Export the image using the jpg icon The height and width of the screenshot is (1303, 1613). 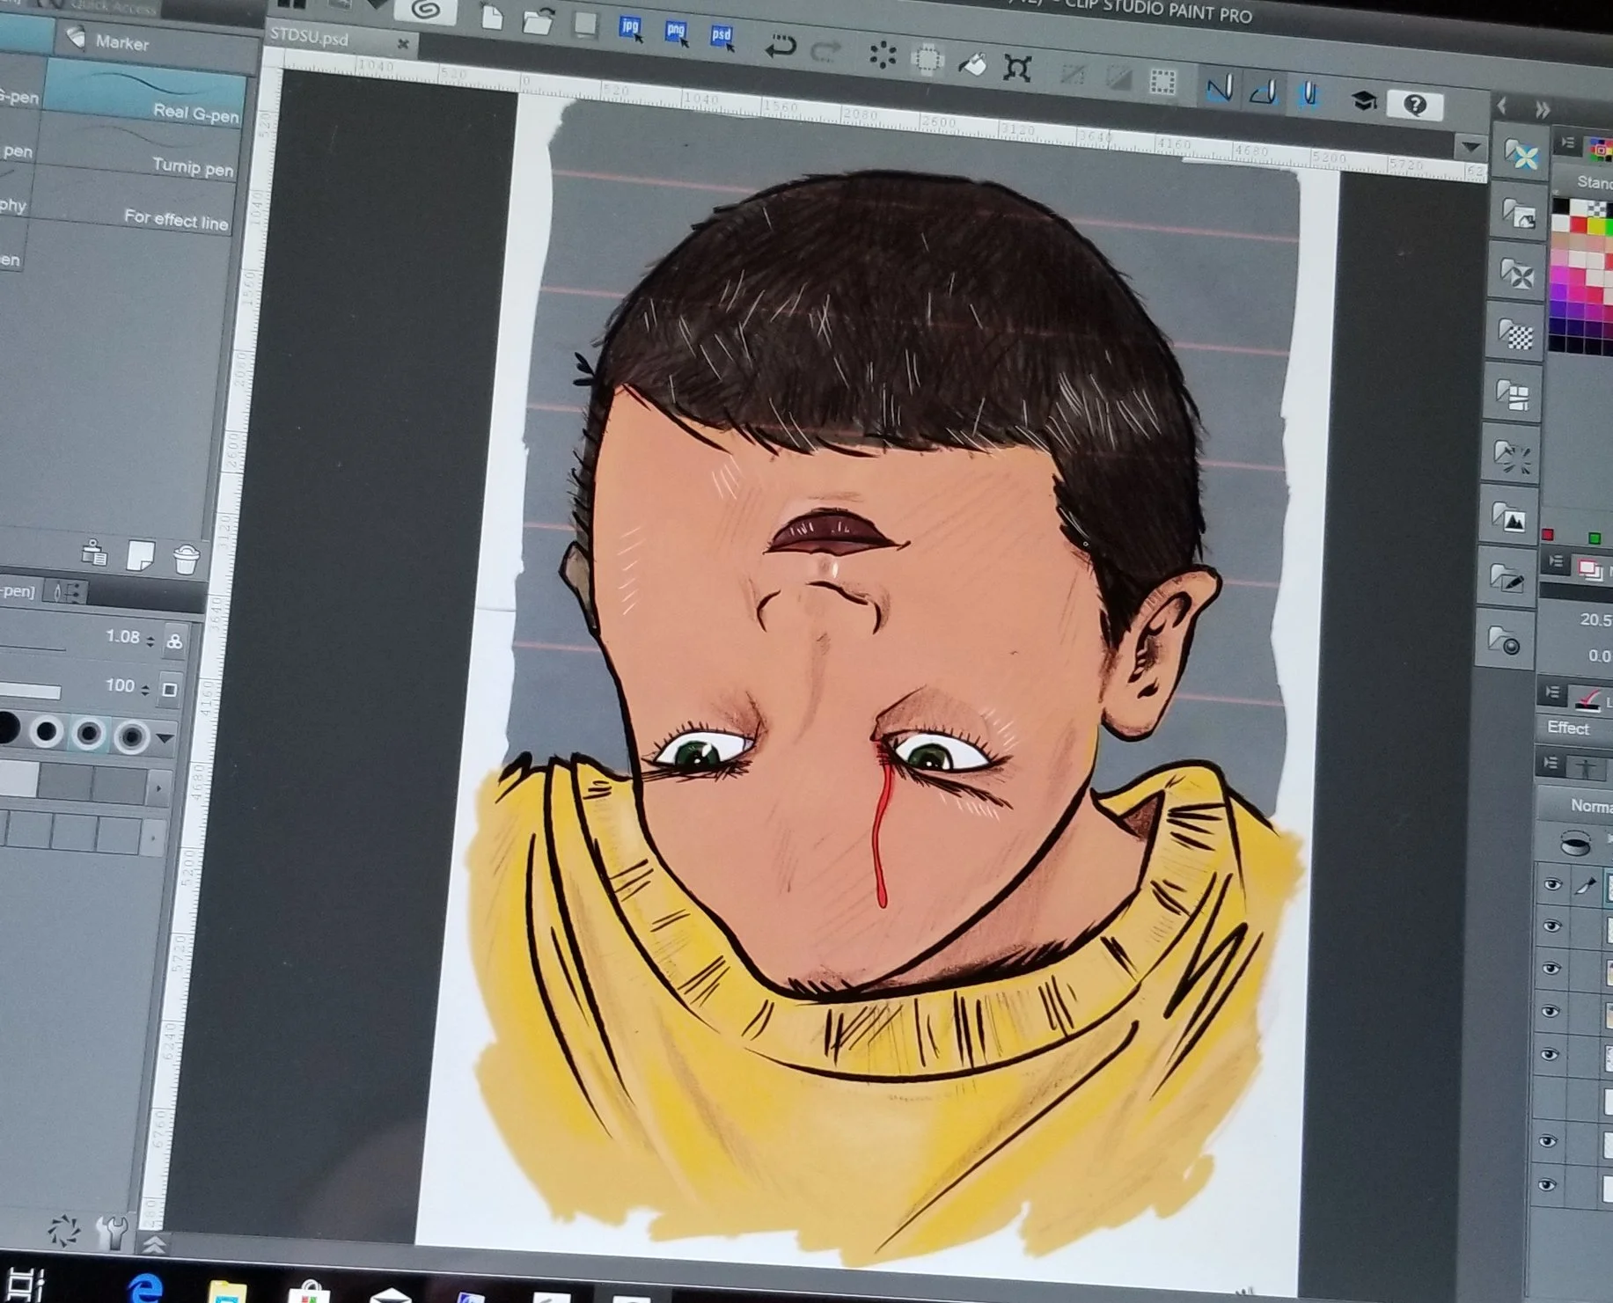pyautogui.click(x=630, y=28)
